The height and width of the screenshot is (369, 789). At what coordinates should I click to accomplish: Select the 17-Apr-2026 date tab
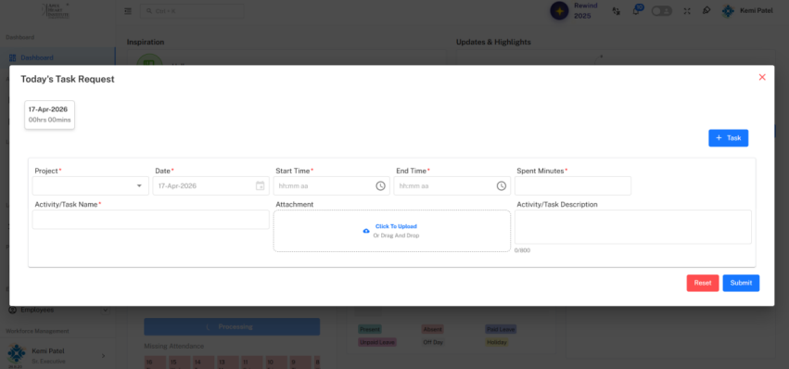click(49, 115)
